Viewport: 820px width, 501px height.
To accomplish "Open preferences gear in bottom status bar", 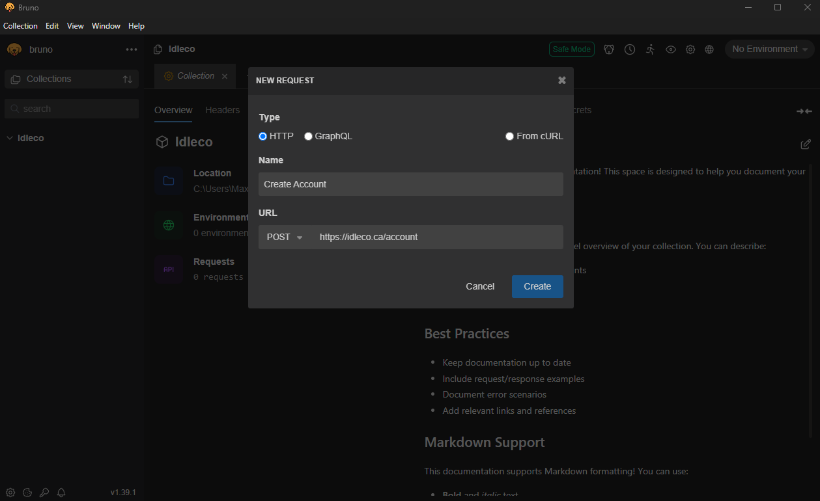I will [10, 493].
